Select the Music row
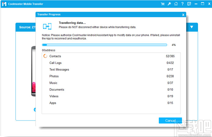Screen dimensions: 212x137 pyautogui.click(x=111, y=83)
